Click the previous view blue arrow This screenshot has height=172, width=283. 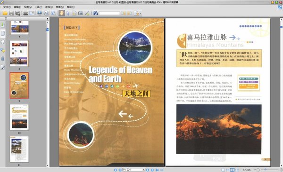157,170
